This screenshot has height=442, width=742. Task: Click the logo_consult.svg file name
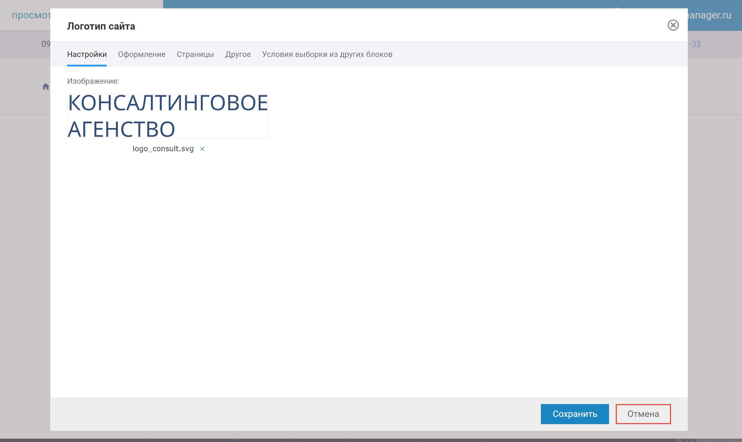(163, 149)
